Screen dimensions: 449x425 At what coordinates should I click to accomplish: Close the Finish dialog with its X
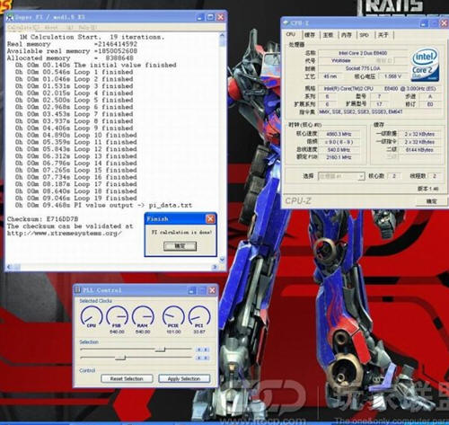tap(210, 219)
